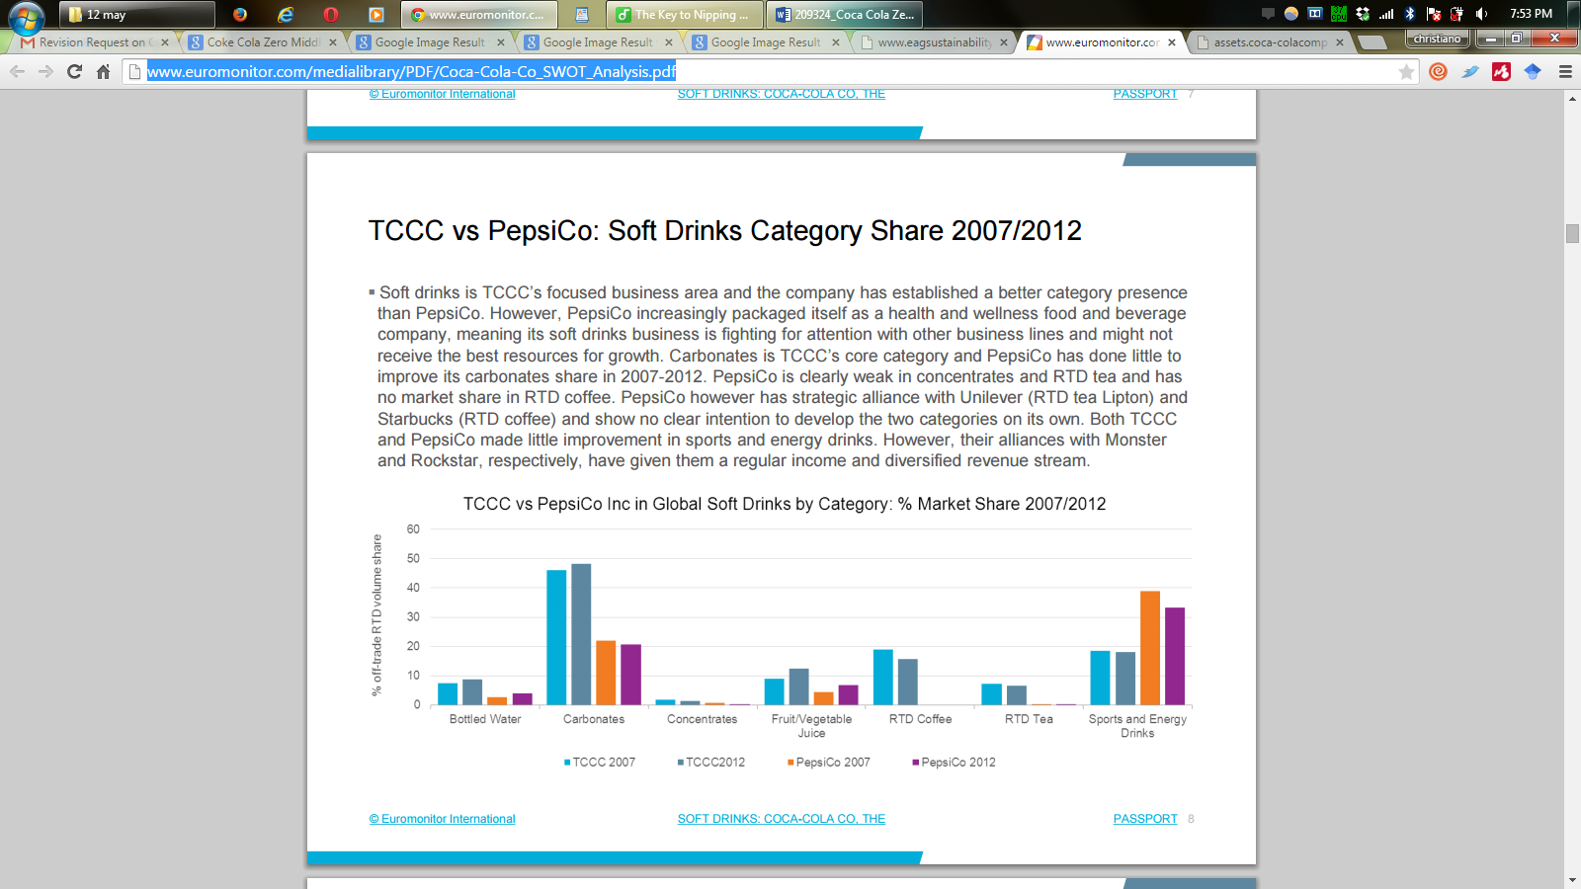Image resolution: width=1581 pixels, height=889 pixels.
Task: Click the scroll up arrow of the scrollbar
Action: pos(1572,99)
